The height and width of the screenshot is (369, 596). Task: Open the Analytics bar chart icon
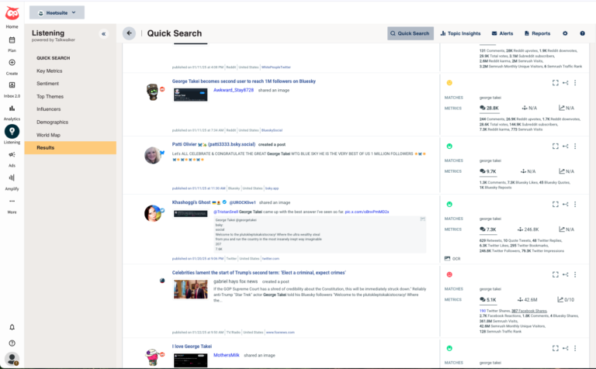12,109
